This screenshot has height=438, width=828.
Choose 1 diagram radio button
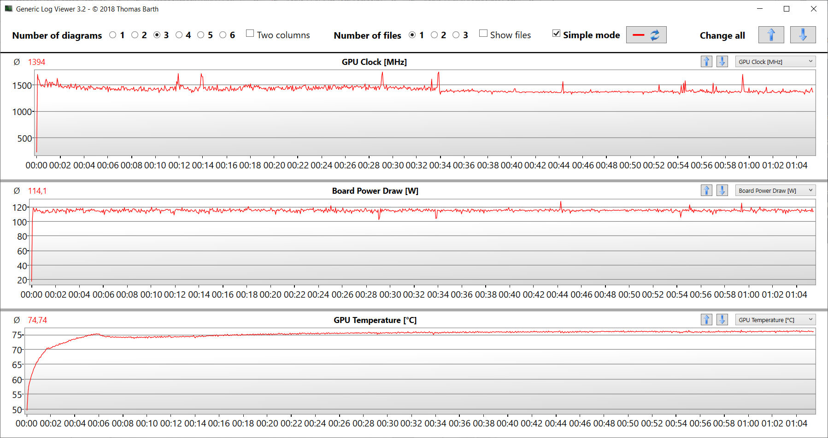pos(113,35)
